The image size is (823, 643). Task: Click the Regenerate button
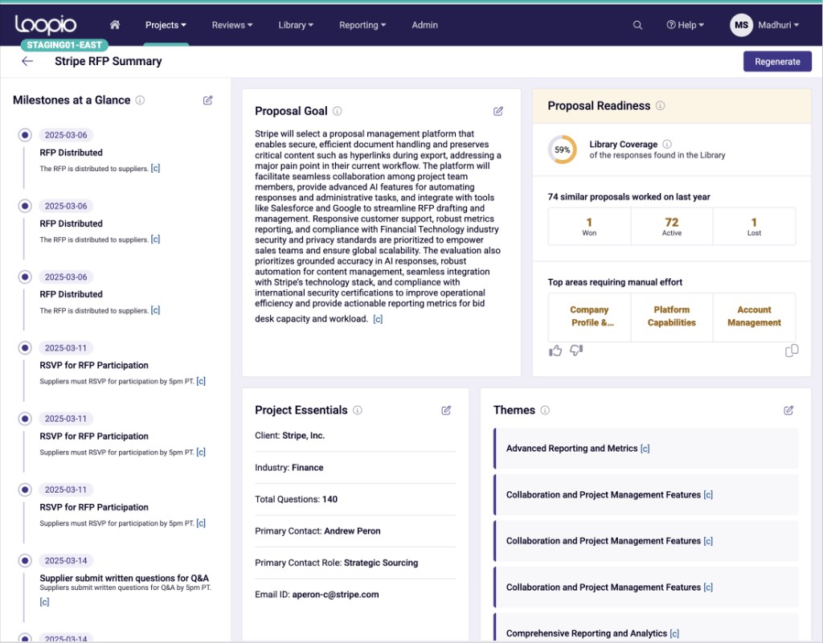point(777,61)
